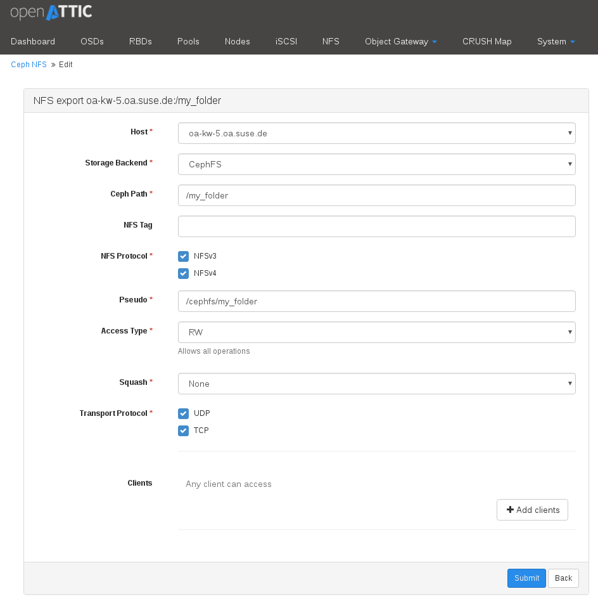Open the Dashboard menu item

click(x=33, y=41)
